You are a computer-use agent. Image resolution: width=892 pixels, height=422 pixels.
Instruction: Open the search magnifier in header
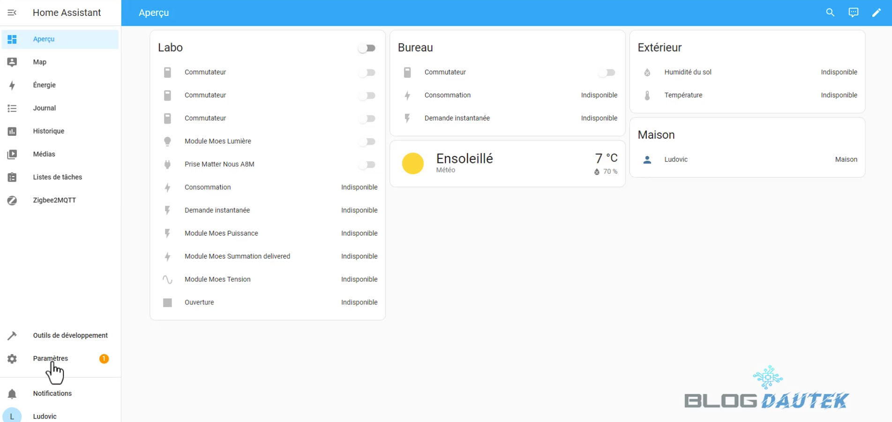click(830, 13)
